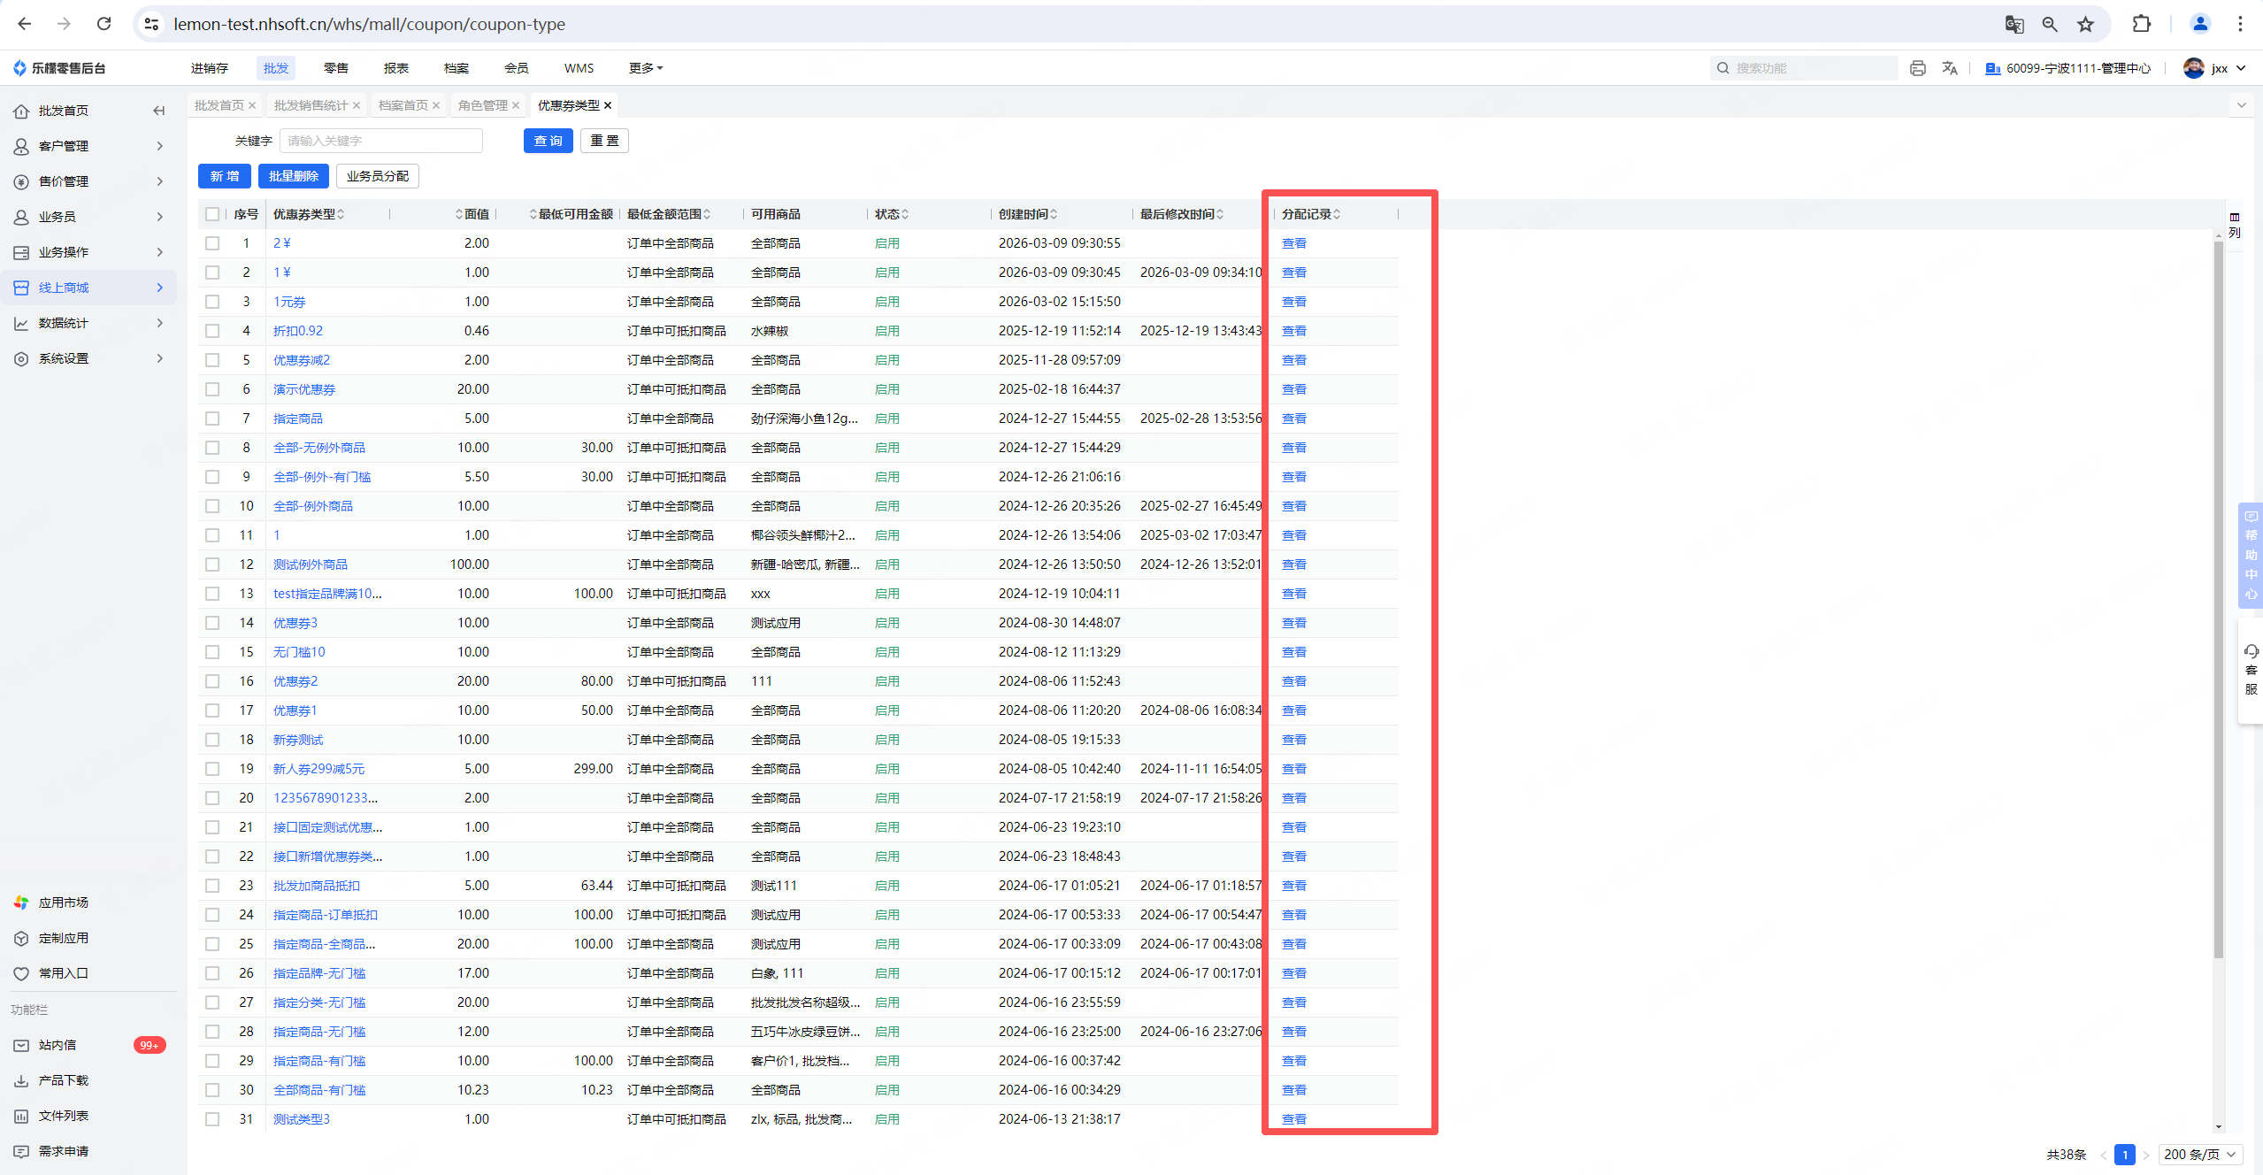This screenshot has width=2263, height=1175.
Task: Open the 站内信 messages icon
Action: tap(21, 1045)
